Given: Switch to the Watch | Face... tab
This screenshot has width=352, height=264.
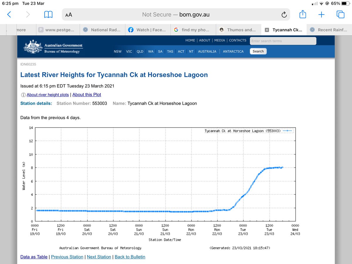Looking at the screenshot, I should 148,30.
